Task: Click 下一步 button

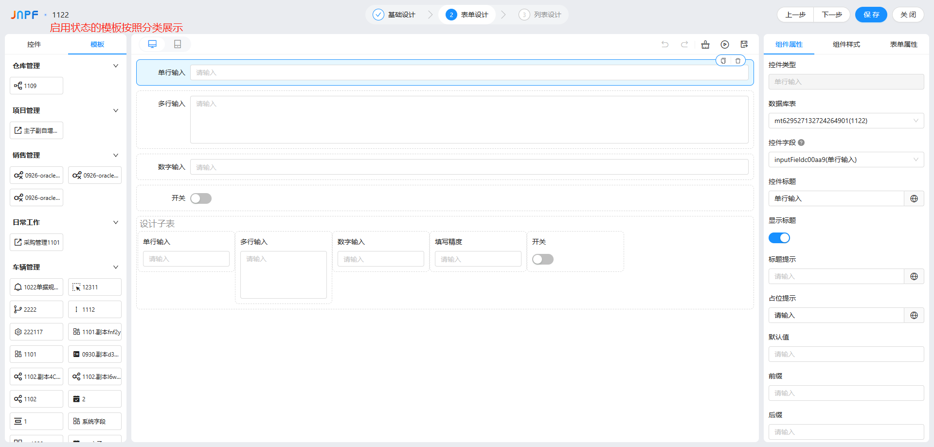Action: 832,15
